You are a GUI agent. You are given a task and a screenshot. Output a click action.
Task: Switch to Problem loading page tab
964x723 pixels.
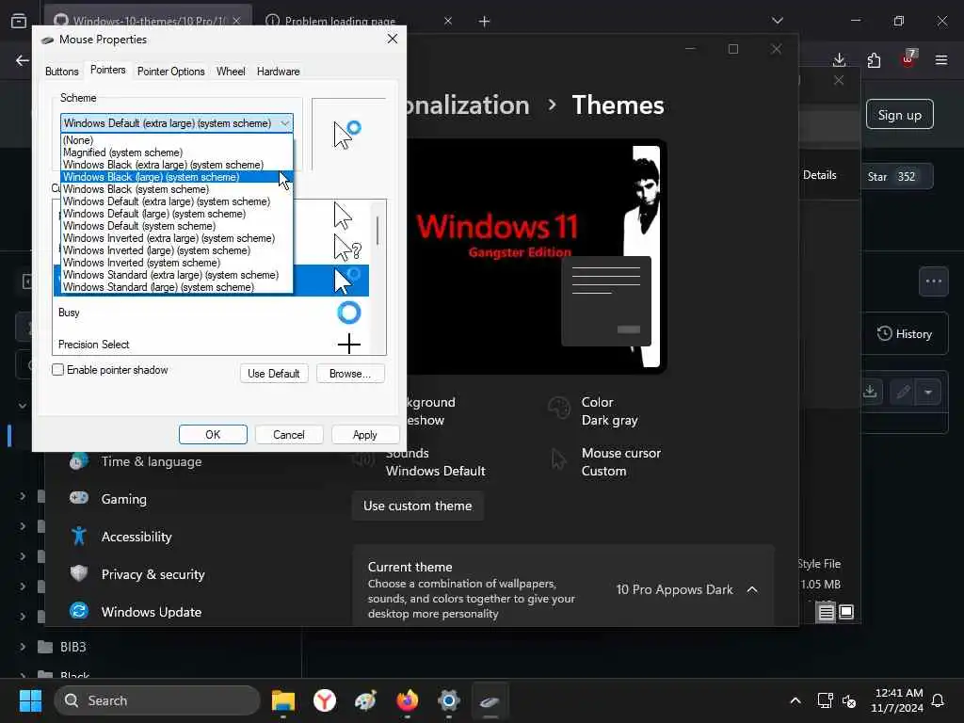coord(340,21)
